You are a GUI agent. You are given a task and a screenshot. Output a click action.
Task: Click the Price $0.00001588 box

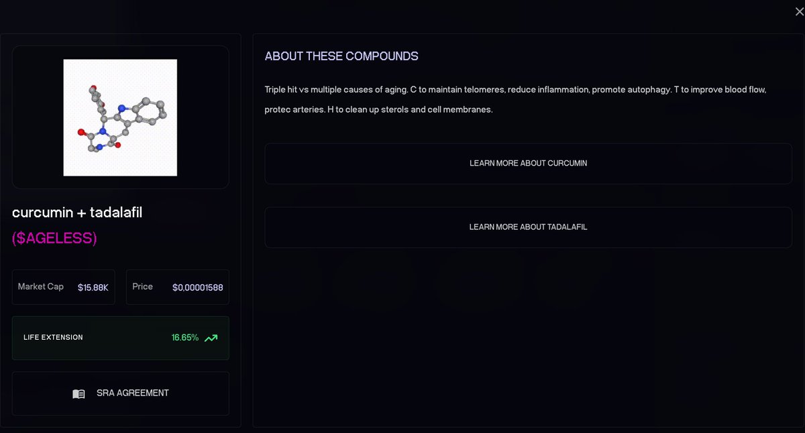[x=178, y=287]
